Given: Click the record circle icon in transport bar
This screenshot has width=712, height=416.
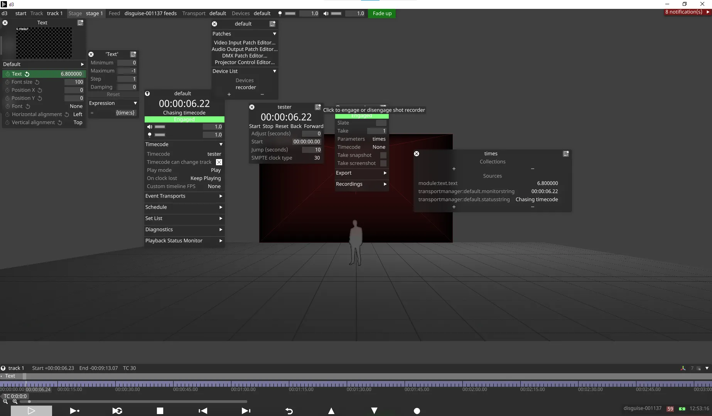Looking at the screenshot, I should pos(417,411).
